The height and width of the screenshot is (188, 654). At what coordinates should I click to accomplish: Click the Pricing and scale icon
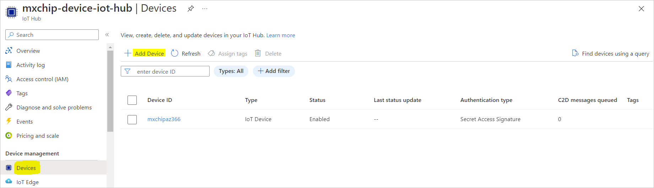[9, 136]
